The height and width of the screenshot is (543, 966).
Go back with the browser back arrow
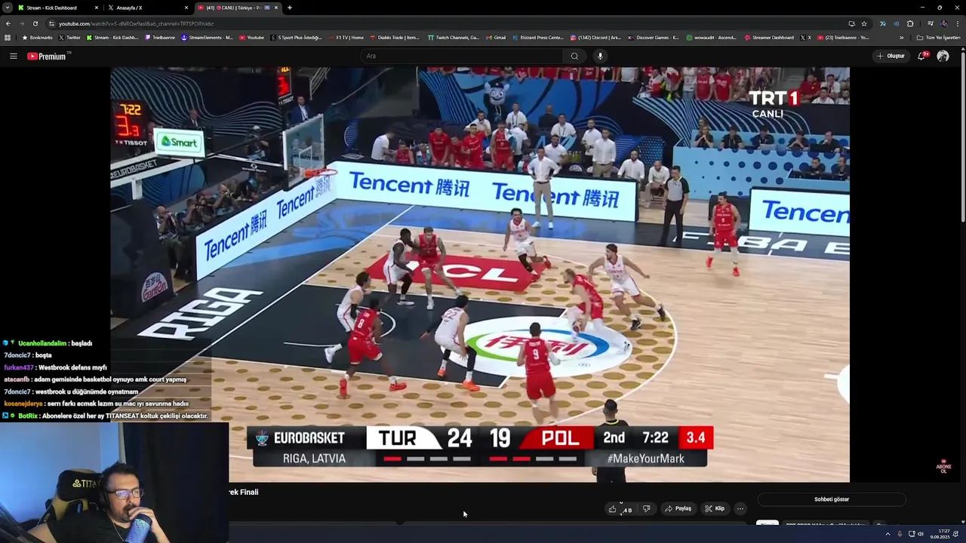(x=8, y=23)
